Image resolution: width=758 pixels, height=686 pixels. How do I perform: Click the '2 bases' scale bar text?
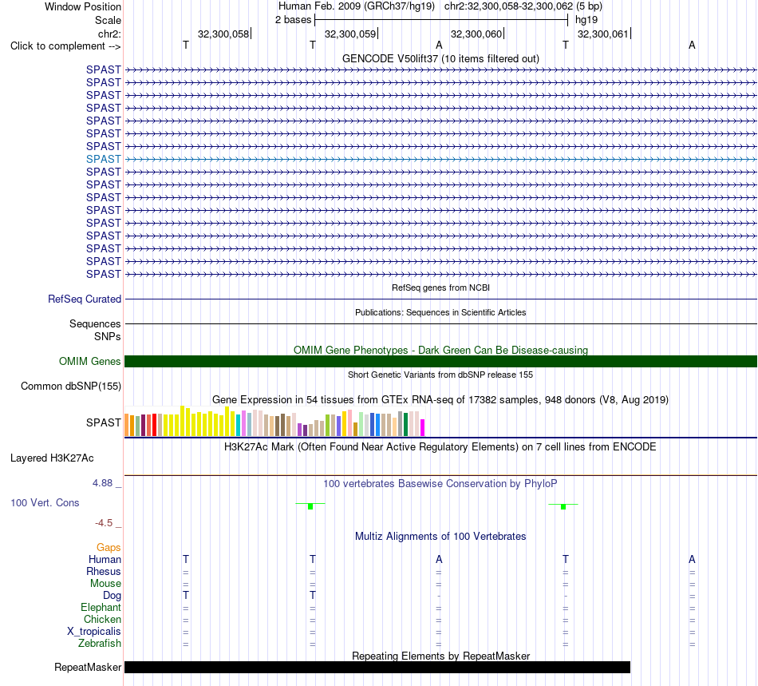(x=293, y=20)
